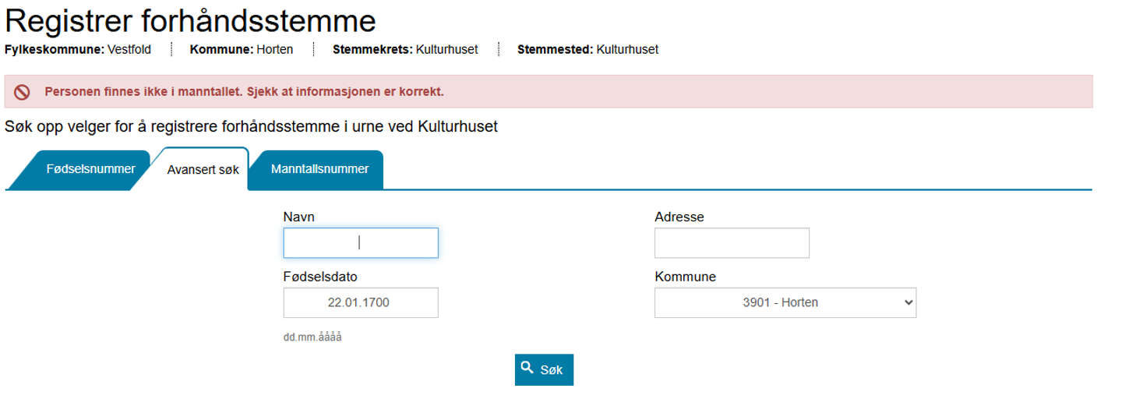
Task: Click the Stemmekrets: Kulturhuset header text
Action: (x=405, y=50)
